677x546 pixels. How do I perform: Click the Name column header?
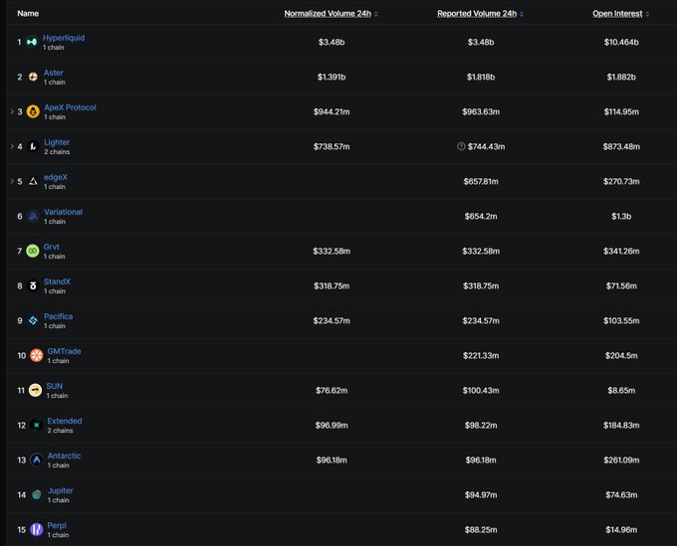coord(28,14)
